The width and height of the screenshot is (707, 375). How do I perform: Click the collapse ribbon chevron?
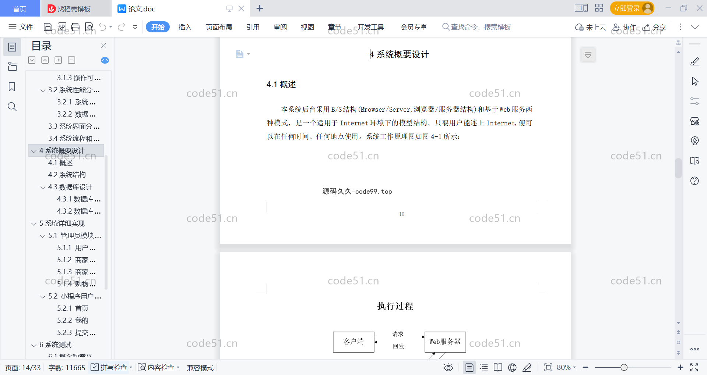click(695, 27)
